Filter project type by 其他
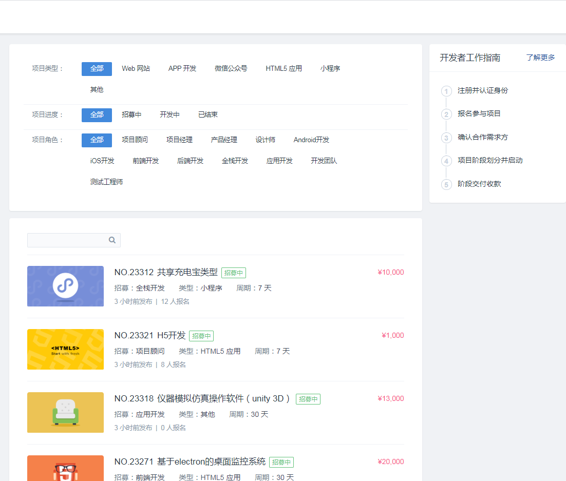566x481 pixels. (x=97, y=89)
